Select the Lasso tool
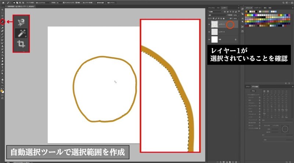Screen dimensions: 294x163 click(3, 15)
